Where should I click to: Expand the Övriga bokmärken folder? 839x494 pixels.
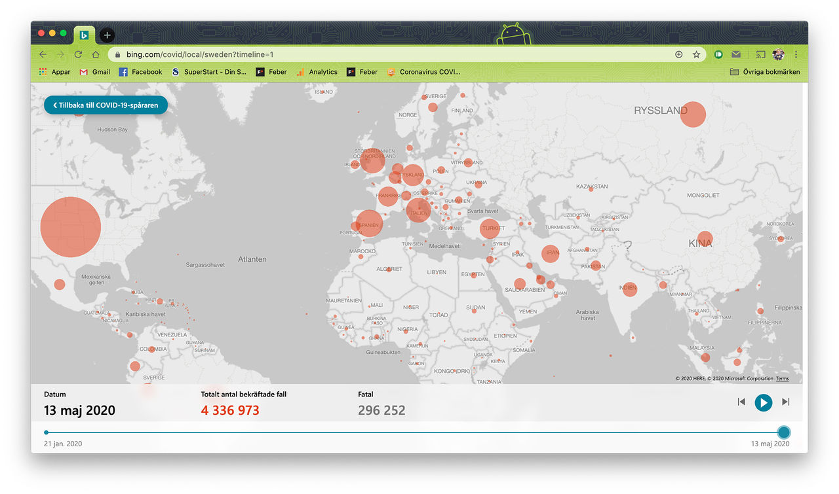[x=765, y=72]
